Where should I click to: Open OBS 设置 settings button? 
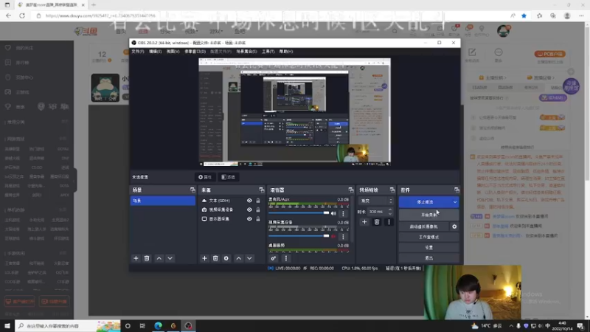[429, 248]
